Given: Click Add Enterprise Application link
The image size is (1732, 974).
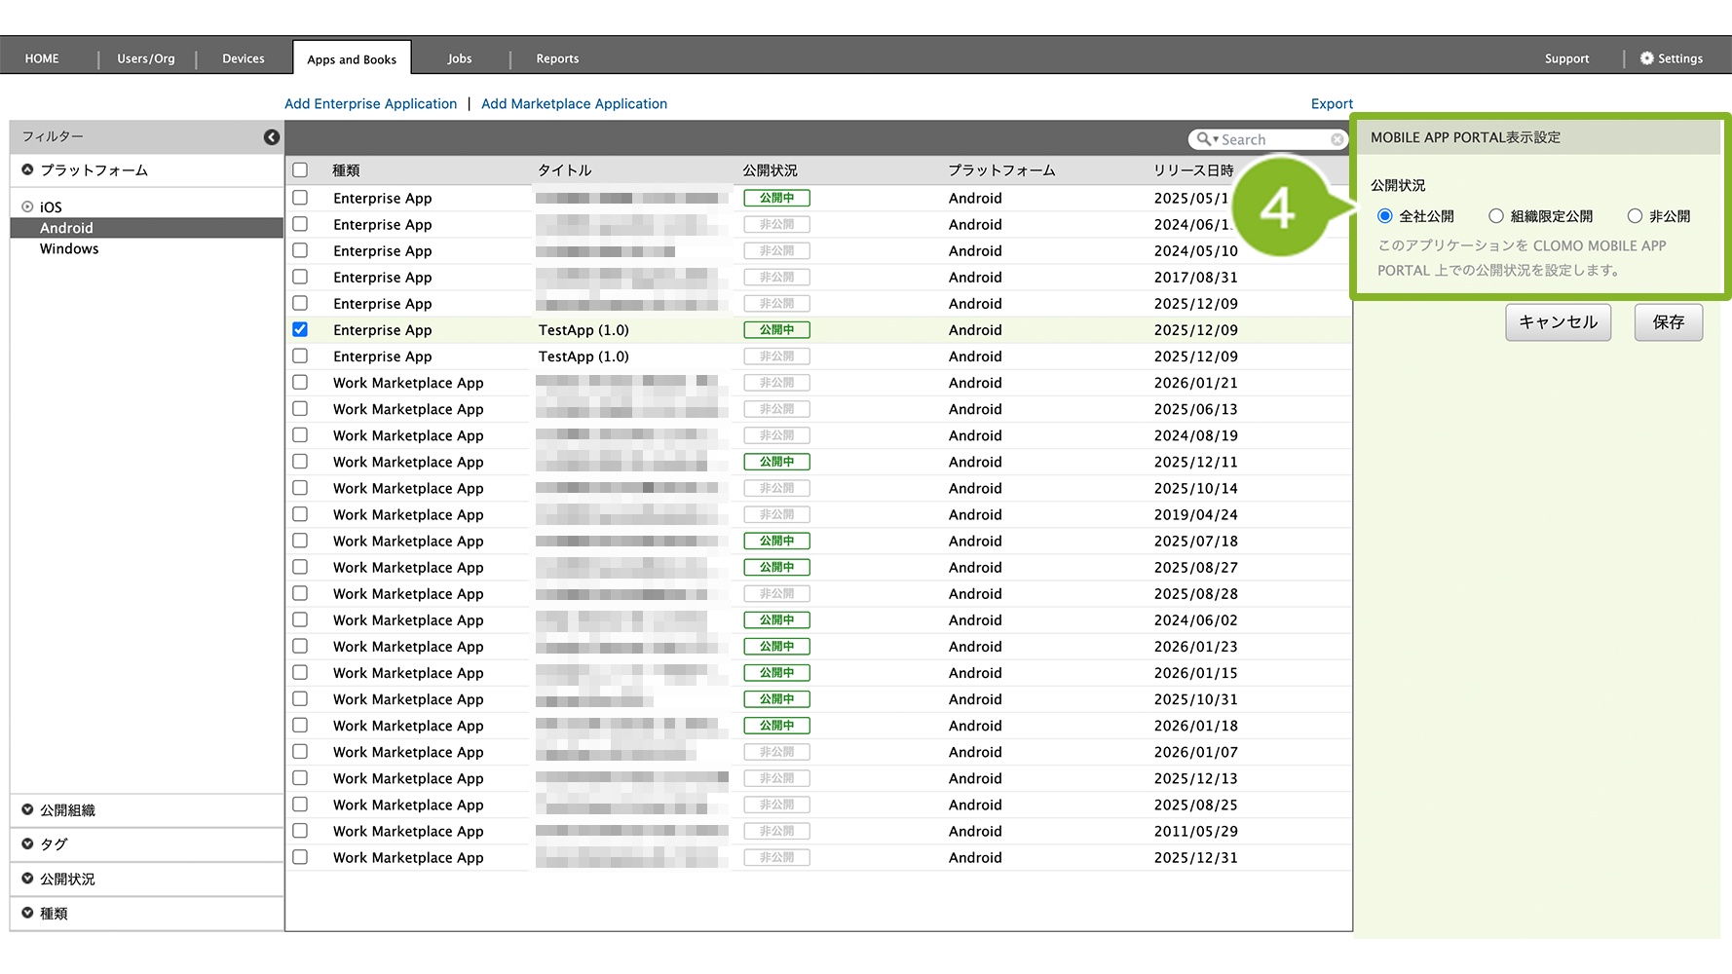Looking at the screenshot, I should pyautogui.click(x=370, y=104).
